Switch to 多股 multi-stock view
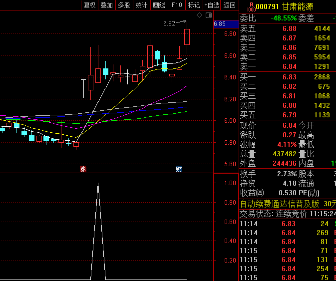Viewport: 336px width, 281px height. coord(124,5)
